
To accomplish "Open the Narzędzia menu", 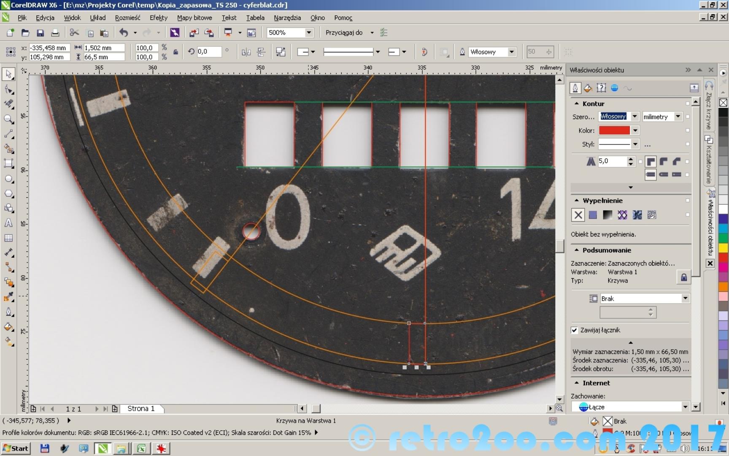I will 287,18.
